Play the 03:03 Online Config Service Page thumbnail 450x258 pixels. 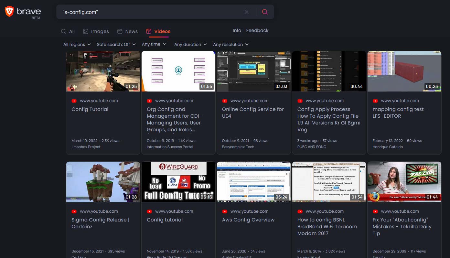pyautogui.click(x=254, y=71)
